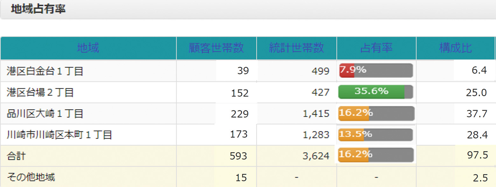The width and height of the screenshot is (496, 187).
Task: Sort by 顧客世帯数 column header
Action: click(216, 48)
